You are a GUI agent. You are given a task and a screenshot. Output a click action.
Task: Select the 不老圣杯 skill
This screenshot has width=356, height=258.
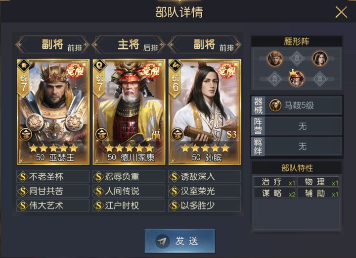[x=53, y=177]
